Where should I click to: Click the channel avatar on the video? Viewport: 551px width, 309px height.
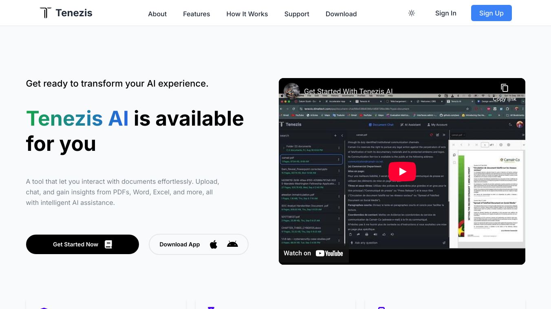point(292,91)
